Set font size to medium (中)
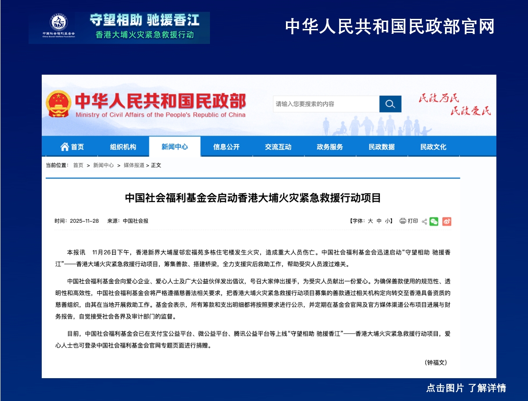The image size is (528, 401). click(379, 221)
